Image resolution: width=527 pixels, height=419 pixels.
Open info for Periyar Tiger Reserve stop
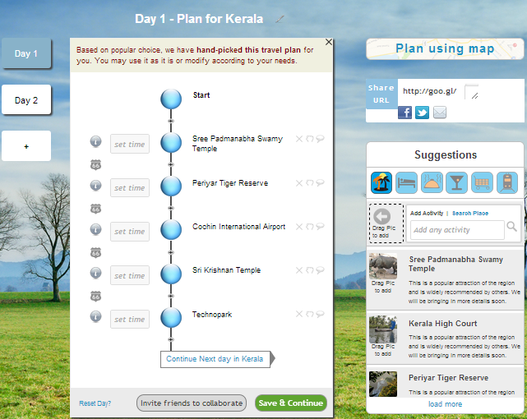(x=96, y=186)
